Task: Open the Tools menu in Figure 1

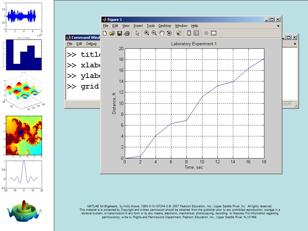Action: [151, 26]
